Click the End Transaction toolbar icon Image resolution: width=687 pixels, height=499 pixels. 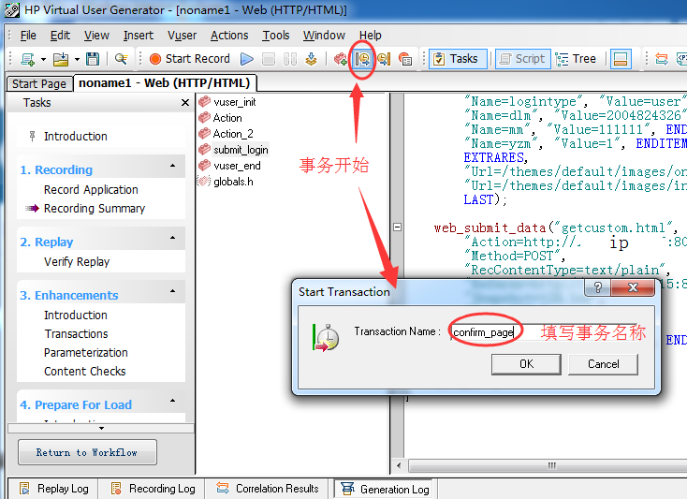click(x=384, y=59)
